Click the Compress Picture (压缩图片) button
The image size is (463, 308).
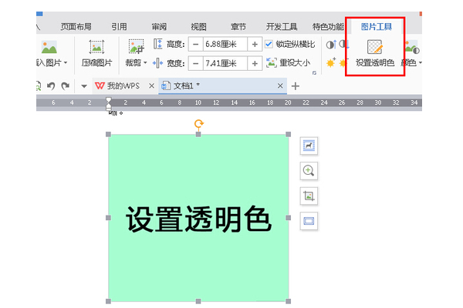[x=96, y=53]
